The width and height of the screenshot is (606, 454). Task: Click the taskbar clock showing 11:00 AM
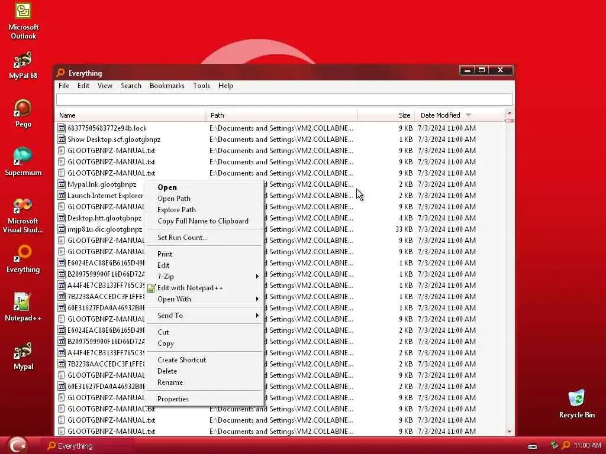point(588,446)
